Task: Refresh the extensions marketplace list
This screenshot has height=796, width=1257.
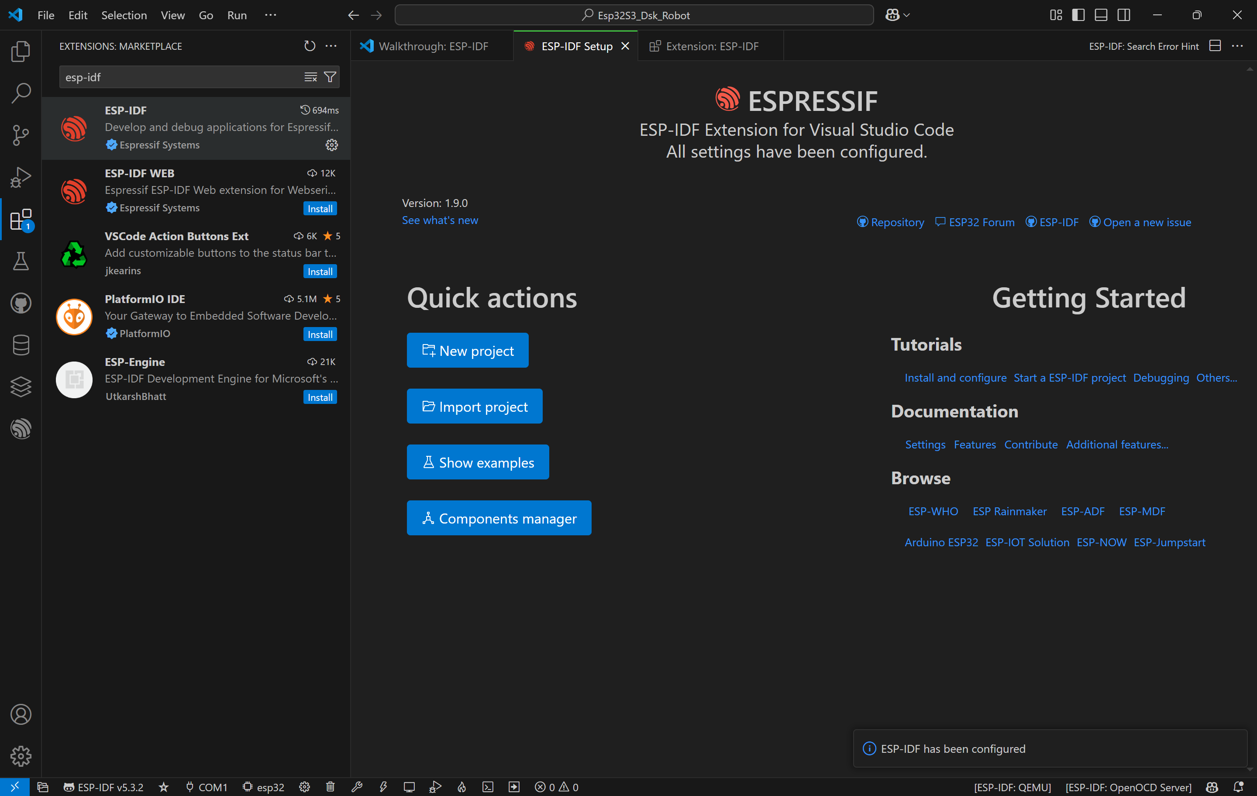Action: click(310, 46)
